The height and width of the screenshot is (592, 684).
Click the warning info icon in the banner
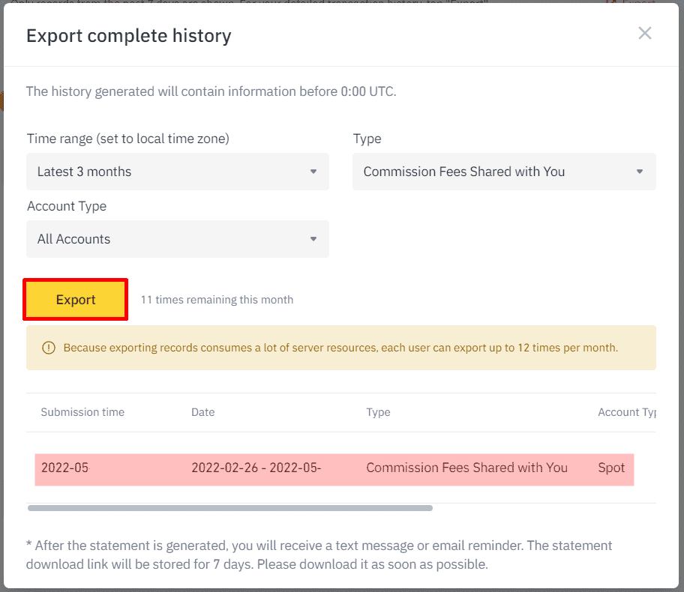(49, 348)
